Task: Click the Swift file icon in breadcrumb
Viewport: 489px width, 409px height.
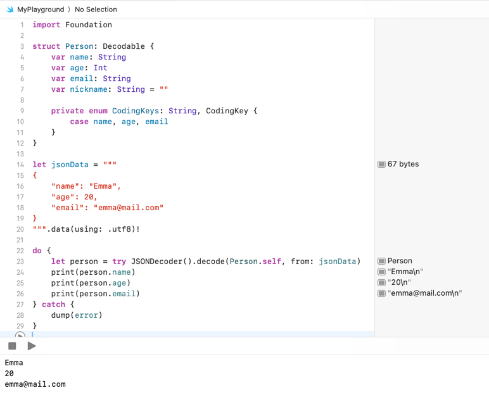Action: (10, 9)
